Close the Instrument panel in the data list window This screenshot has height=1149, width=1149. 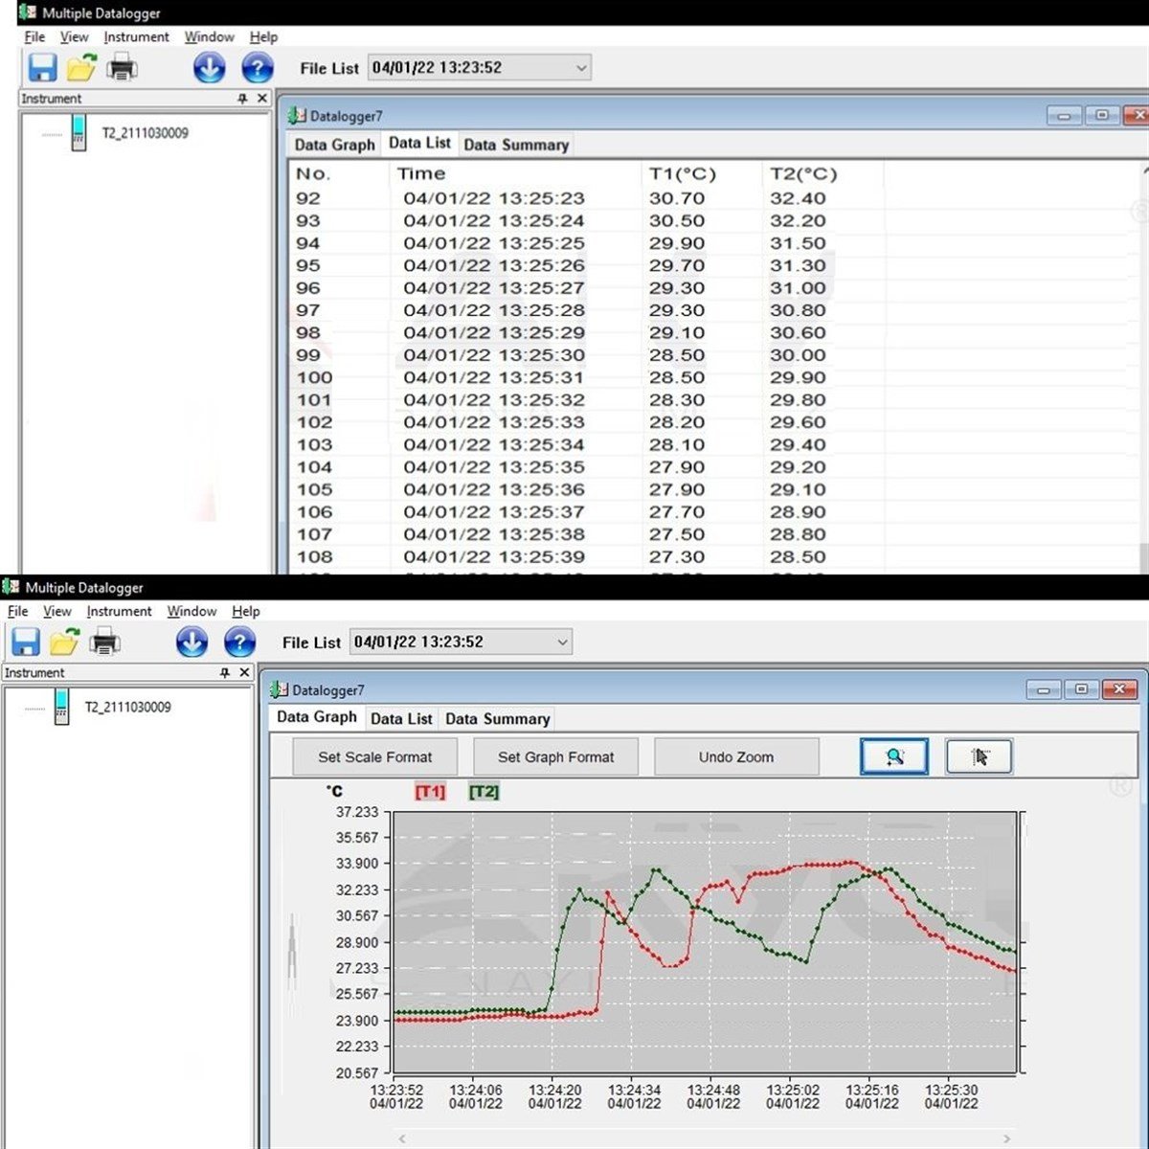point(262,99)
